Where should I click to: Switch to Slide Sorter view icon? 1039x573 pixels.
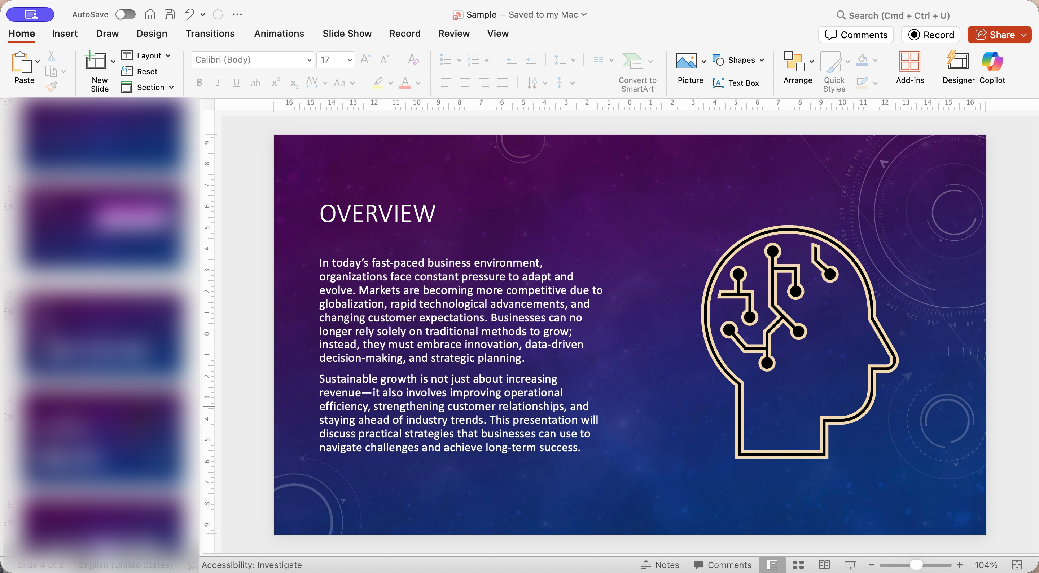click(x=798, y=565)
